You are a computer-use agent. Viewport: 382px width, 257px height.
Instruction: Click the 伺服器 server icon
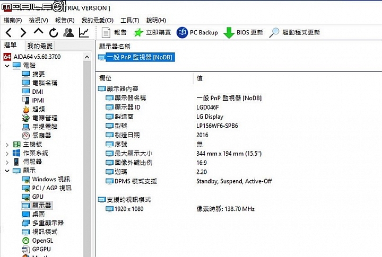point(16,162)
